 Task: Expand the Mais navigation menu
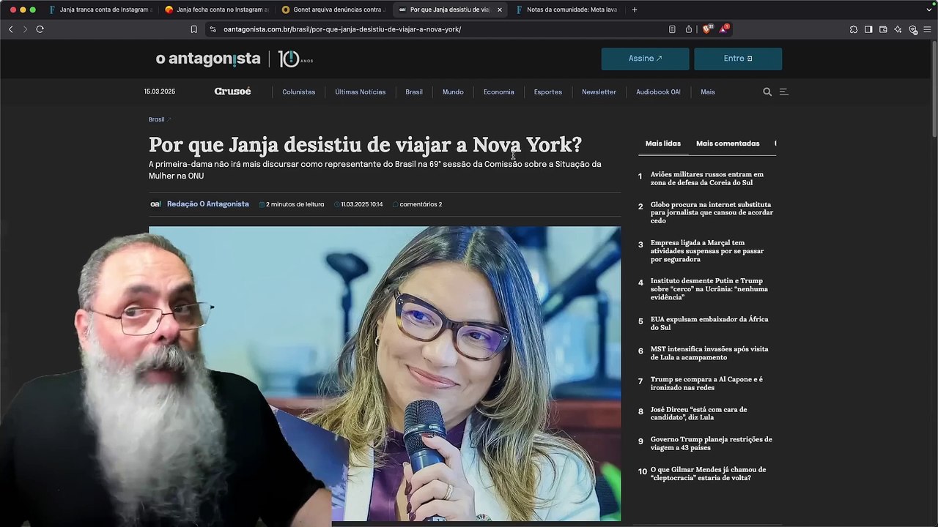coord(707,92)
